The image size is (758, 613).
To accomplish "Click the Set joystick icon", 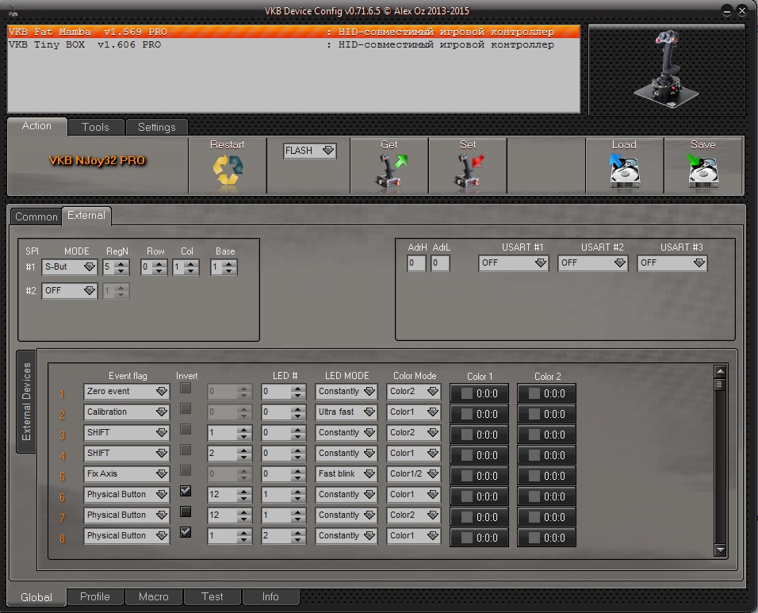I will (x=468, y=171).
